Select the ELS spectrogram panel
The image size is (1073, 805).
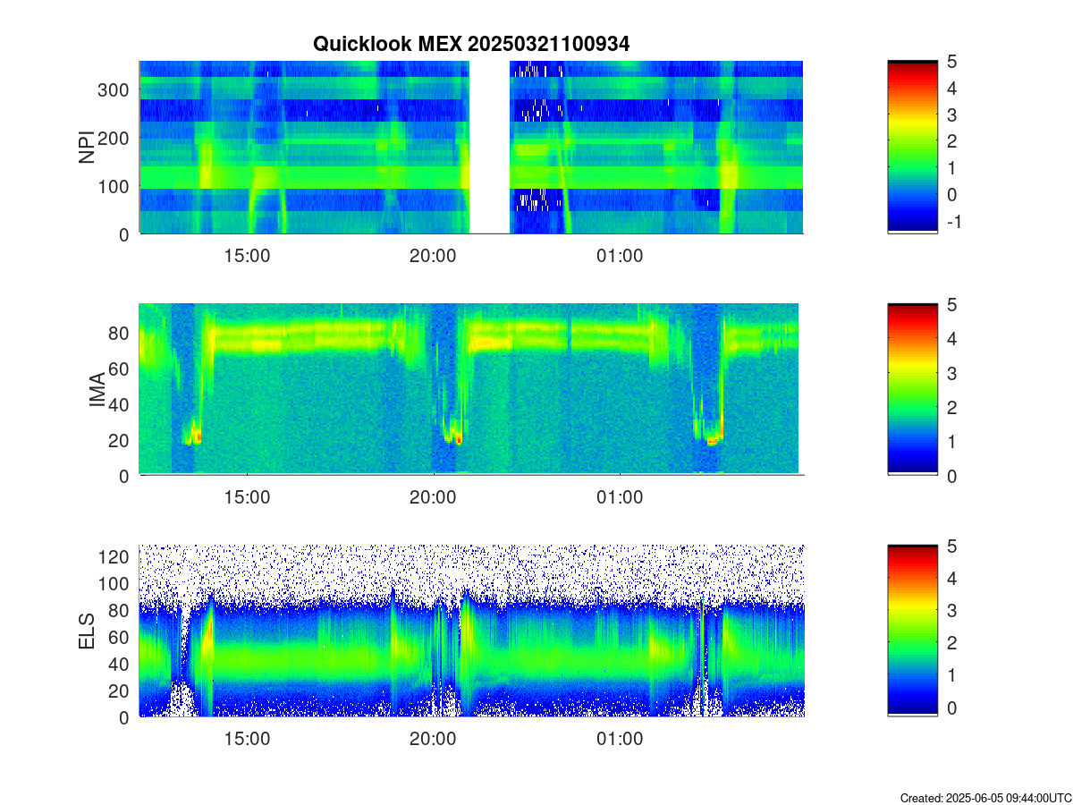click(471, 631)
